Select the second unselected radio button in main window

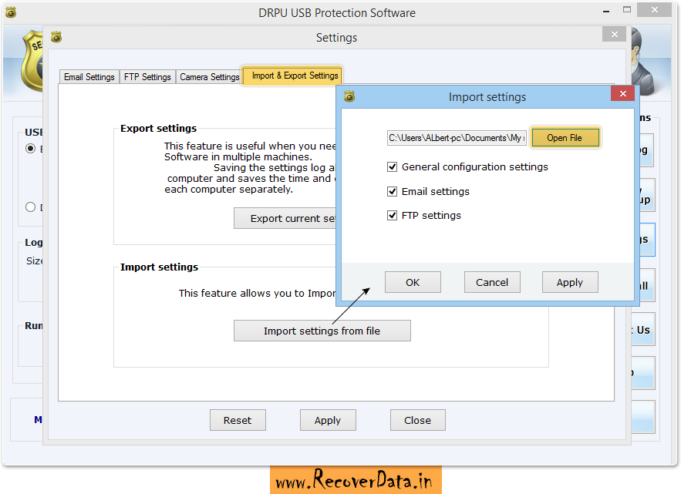coord(30,207)
